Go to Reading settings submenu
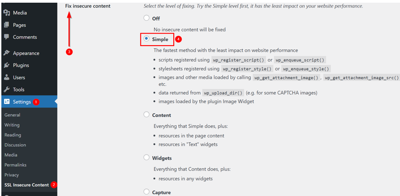 [x=13, y=135]
